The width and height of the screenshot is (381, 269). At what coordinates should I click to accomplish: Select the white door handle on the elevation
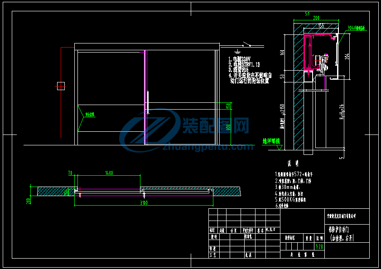tap(148, 102)
